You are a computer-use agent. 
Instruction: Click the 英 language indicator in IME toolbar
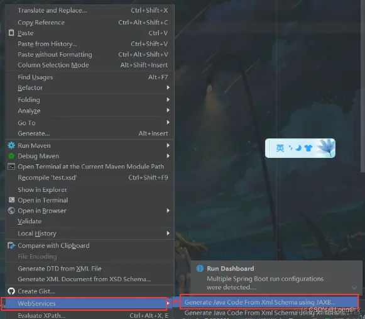(280, 148)
